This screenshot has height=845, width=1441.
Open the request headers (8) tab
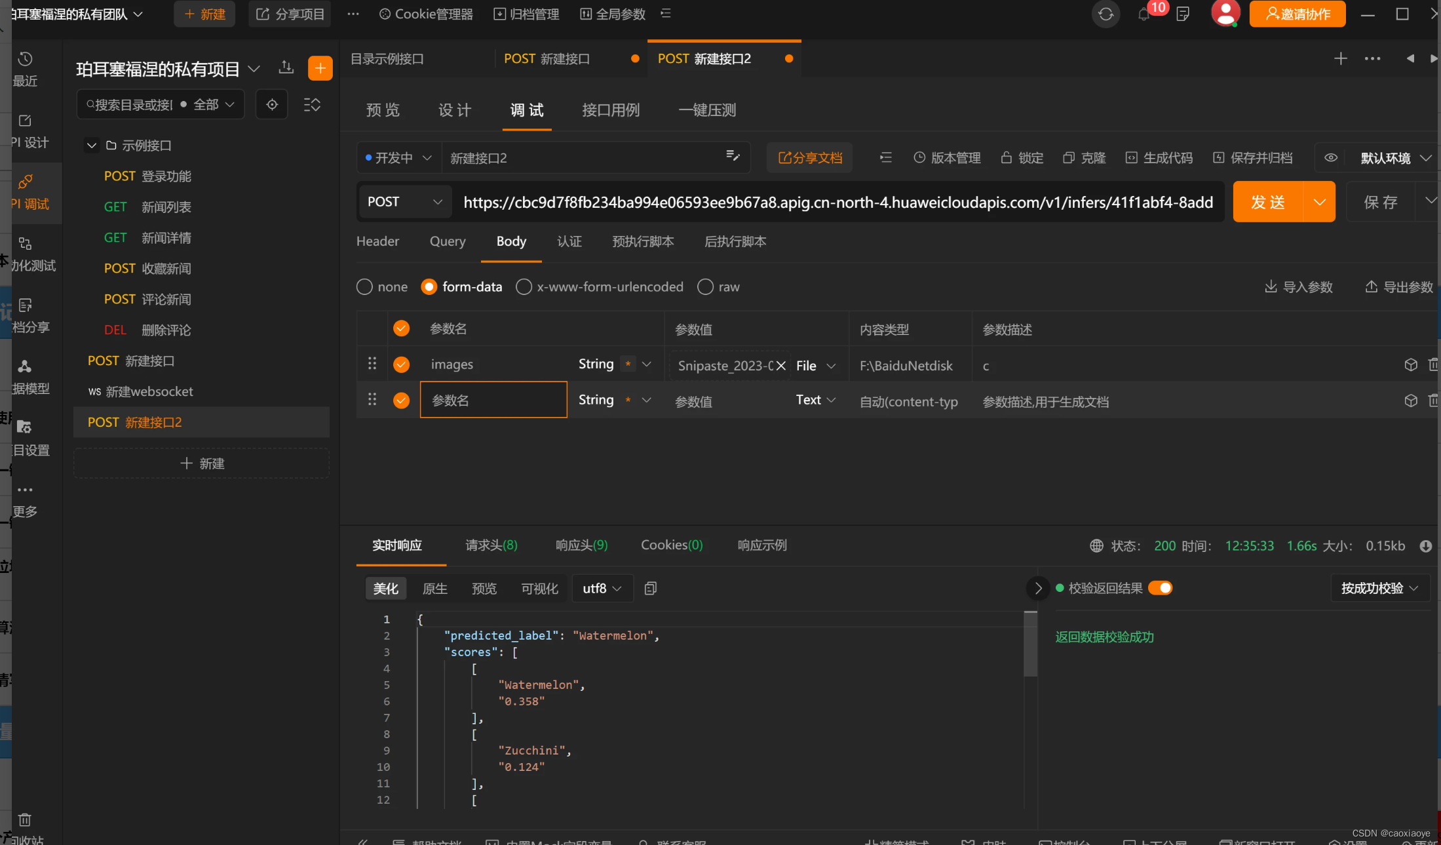coord(491,545)
